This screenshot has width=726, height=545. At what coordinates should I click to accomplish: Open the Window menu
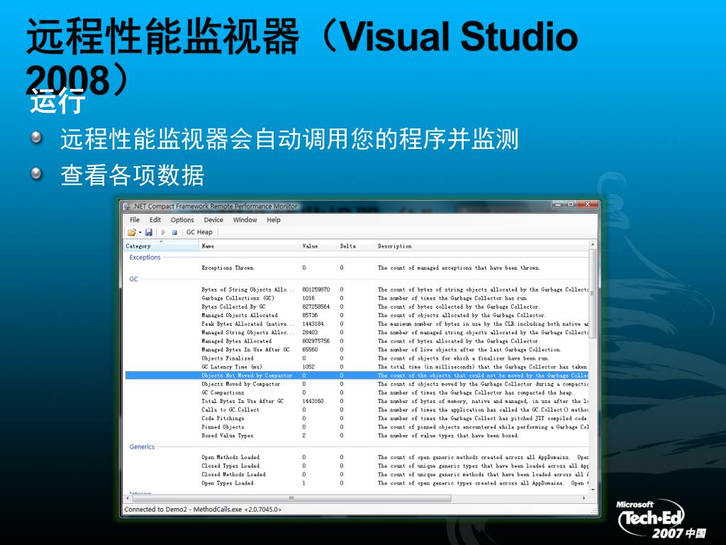(x=245, y=220)
